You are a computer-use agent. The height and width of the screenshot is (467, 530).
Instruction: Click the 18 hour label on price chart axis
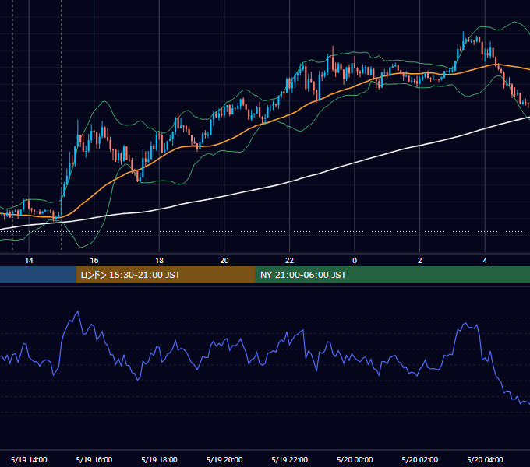(159, 261)
